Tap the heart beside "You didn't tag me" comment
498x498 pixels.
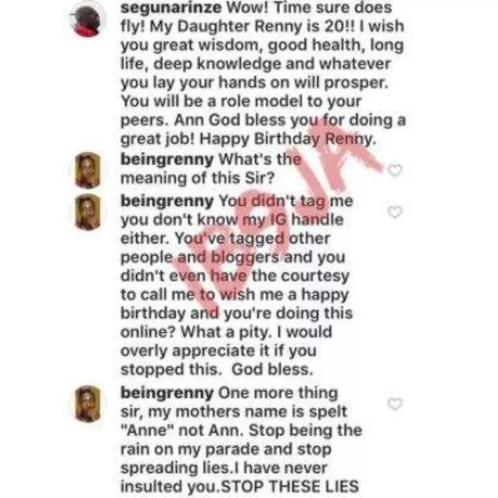pyautogui.click(x=395, y=212)
